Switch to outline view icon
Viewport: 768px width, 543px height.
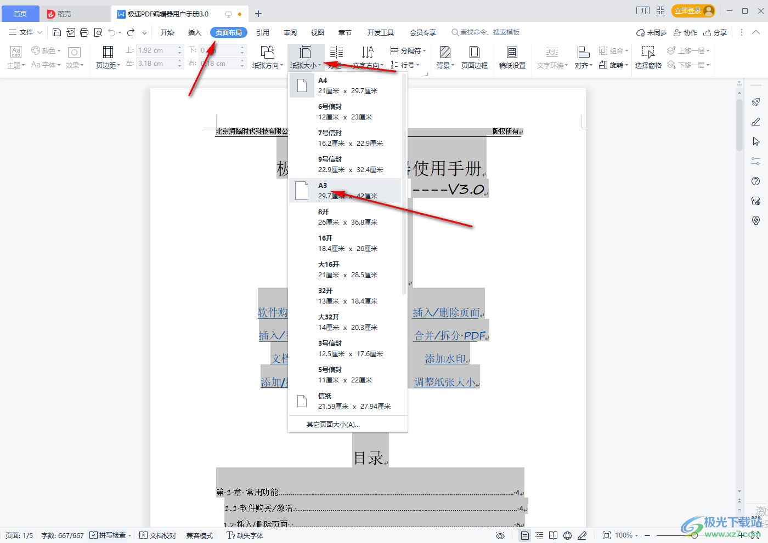click(x=539, y=535)
